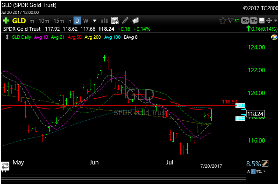Click the +0.14% percent change in quote row
Image resolution: width=278 pixels, height=184 pixels.
pyautogui.click(x=142, y=29)
